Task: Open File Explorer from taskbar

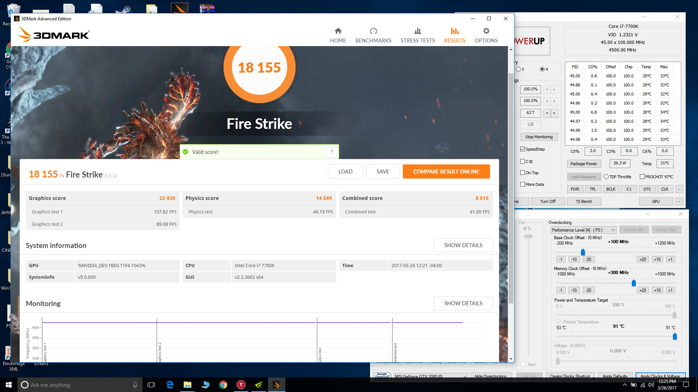Action: [187, 385]
